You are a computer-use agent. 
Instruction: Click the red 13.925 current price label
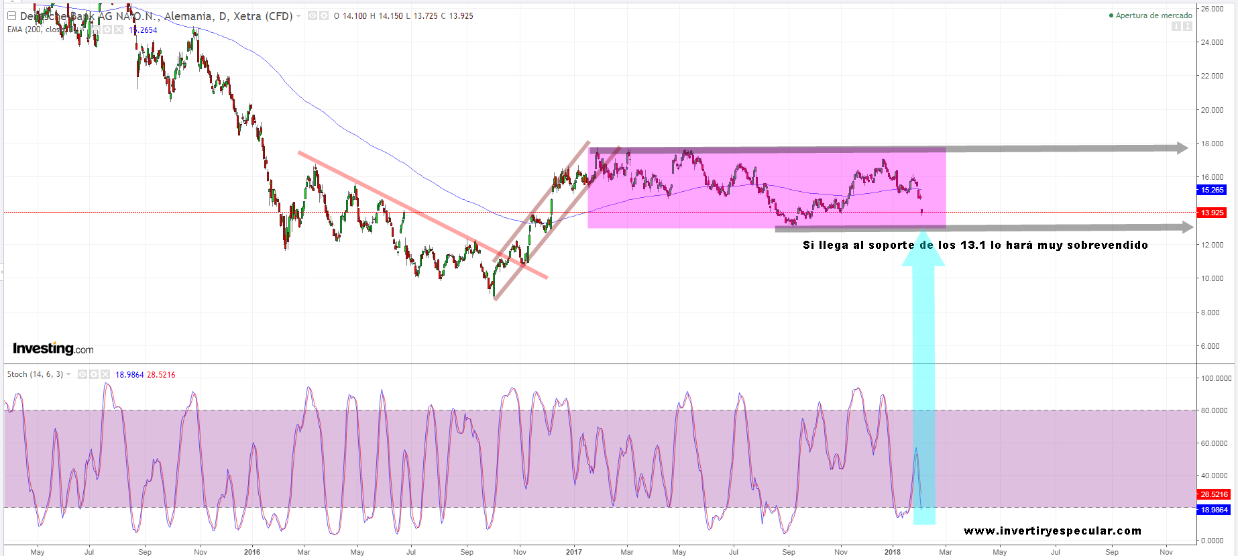point(1212,213)
